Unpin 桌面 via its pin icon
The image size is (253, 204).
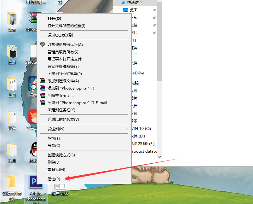click(154, 10)
